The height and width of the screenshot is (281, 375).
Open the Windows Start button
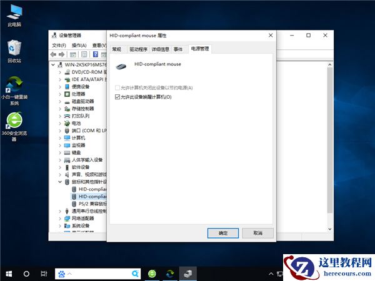click(x=9, y=274)
